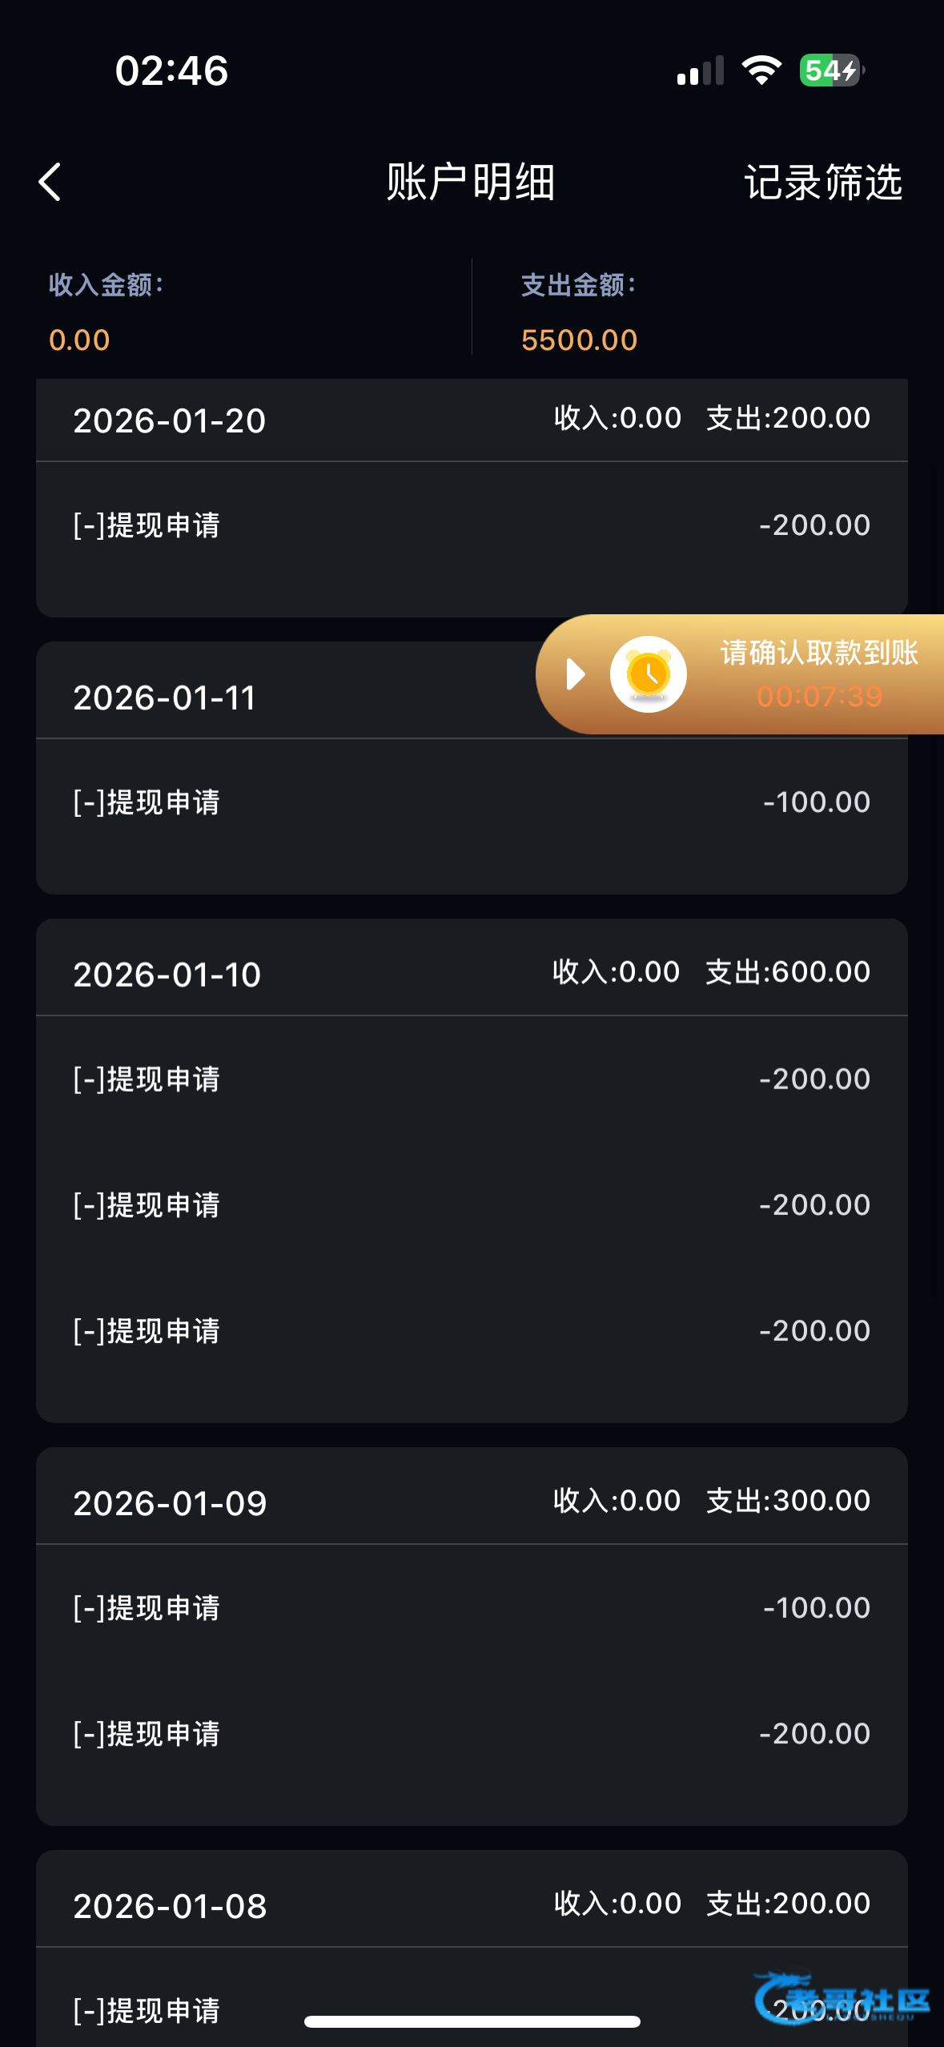Click the 00:07:39 countdown timer
The image size is (944, 2047).
[819, 697]
